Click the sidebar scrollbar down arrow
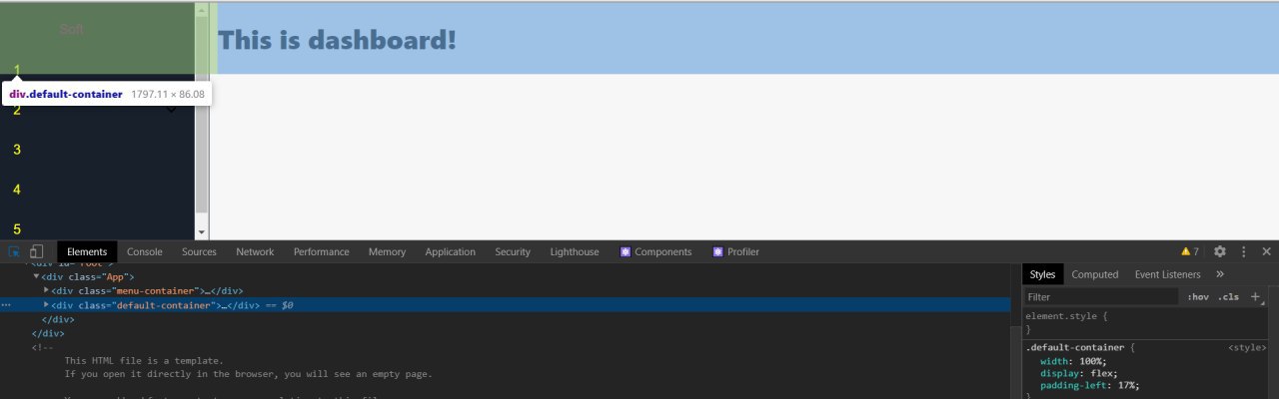Image resolution: width=1279 pixels, height=399 pixels. 202,231
